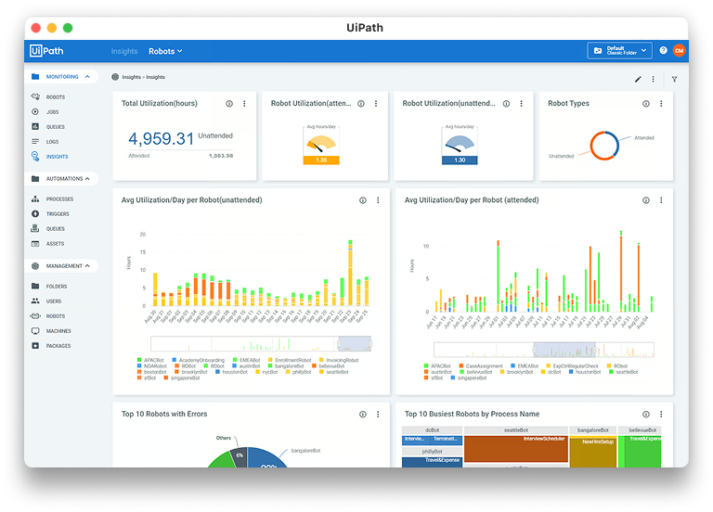The height and width of the screenshot is (512, 713).
Task: Click the 4,959.31 unattended hours value
Action: click(x=161, y=139)
